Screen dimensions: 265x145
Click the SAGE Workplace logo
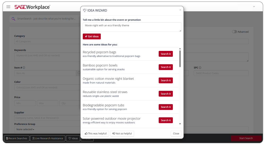click(32, 7)
